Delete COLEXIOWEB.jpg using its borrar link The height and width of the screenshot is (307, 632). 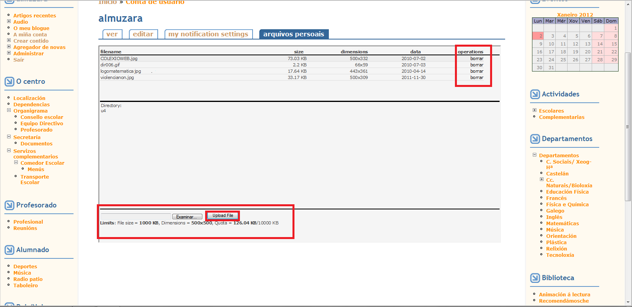click(x=477, y=58)
